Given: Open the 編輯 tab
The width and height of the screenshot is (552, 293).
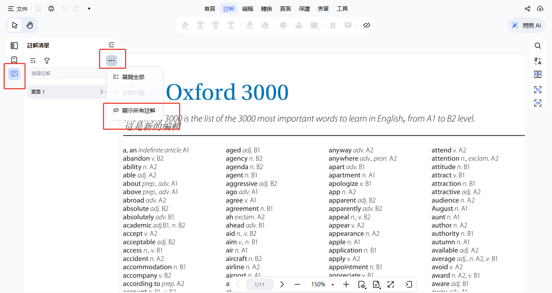Looking at the screenshot, I should tap(248, 9).
